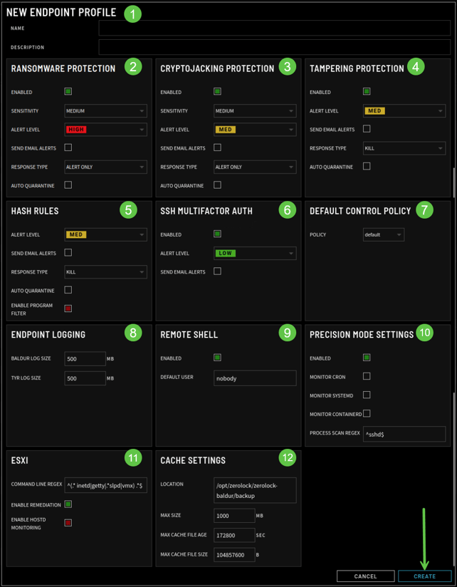The height and width of the screenshot is (587, 457).
Task: Open SSH Multifactor Alert Level LOW dropdown
Action: 255,253
